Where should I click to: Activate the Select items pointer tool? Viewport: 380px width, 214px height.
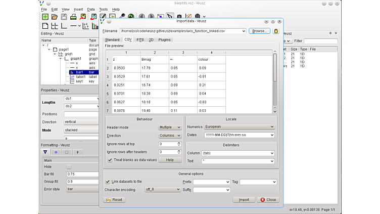[170, 16]
